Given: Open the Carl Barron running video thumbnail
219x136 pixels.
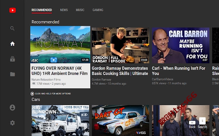Looking at the screenshot, I should click(x=181, y=45).
